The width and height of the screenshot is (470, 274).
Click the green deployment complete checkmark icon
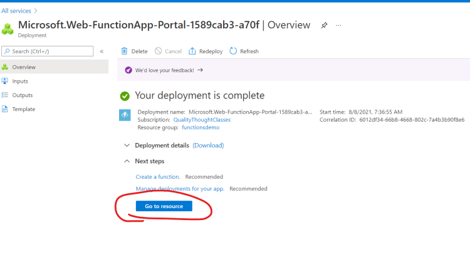coord(125,96)
